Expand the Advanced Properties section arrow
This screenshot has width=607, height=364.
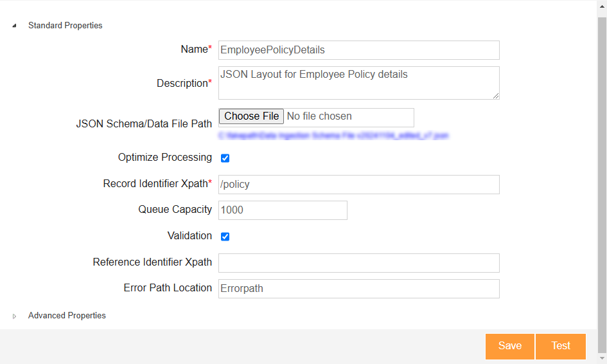14,316
